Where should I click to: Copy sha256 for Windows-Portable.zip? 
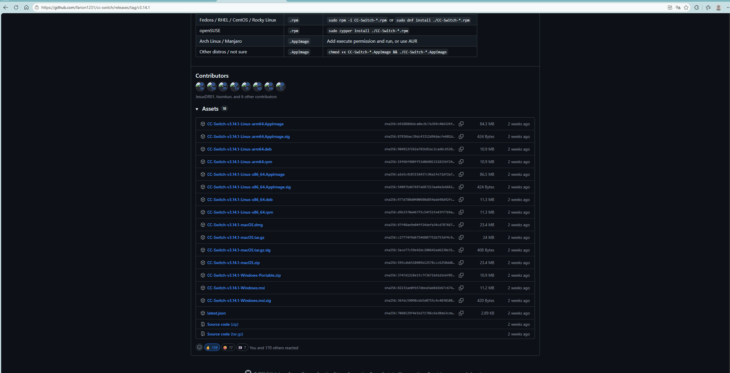pyautogui.click(x=461, y=275)
